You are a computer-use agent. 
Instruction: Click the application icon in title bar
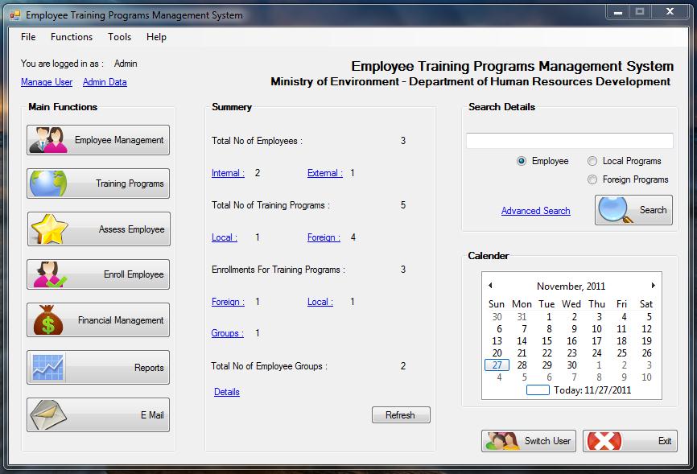click(x=14, y=15)
